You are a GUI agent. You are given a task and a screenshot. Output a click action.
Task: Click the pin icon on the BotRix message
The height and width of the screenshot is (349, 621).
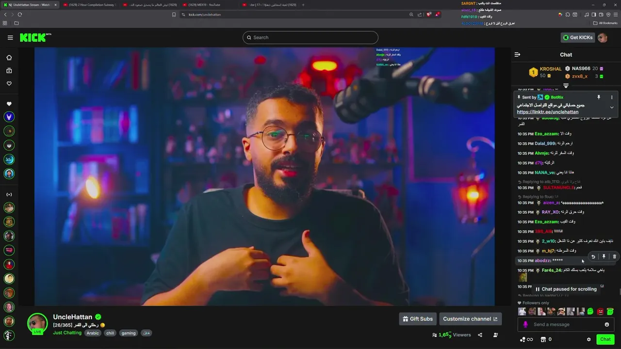coord(599,97)
